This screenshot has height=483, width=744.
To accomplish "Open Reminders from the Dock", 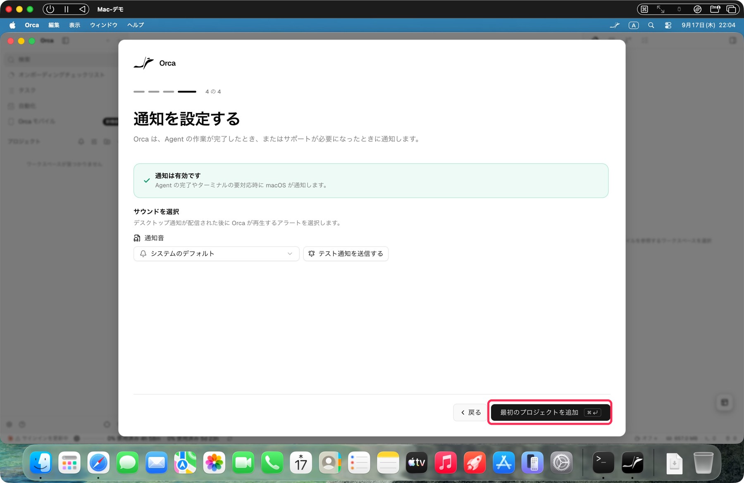I will [359, 463].
